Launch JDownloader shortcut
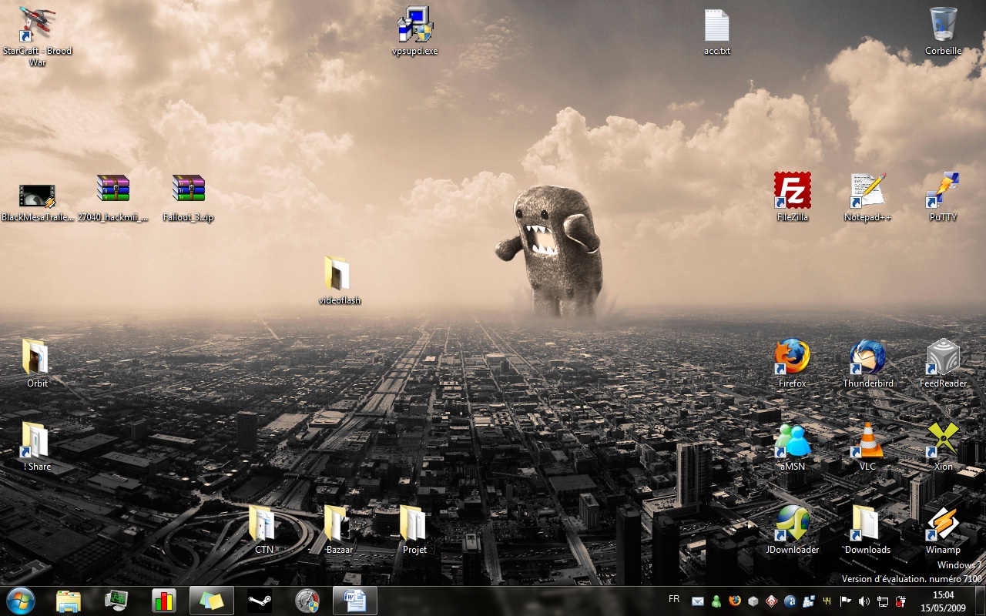Image resolution: width=986 pixels, height=616 pixels. point(792,530)
